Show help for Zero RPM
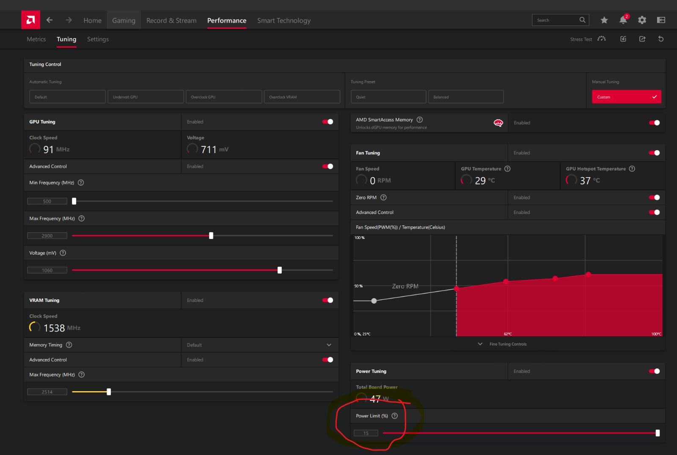 coord(383,197)
